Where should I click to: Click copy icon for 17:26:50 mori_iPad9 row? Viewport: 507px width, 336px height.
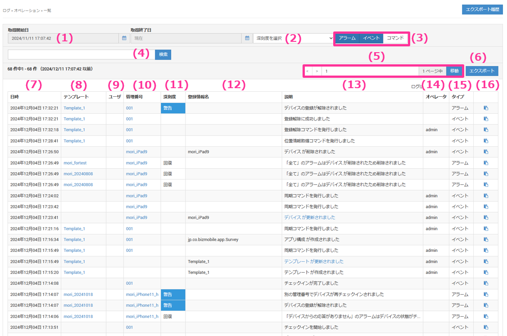tap(486, 152)
